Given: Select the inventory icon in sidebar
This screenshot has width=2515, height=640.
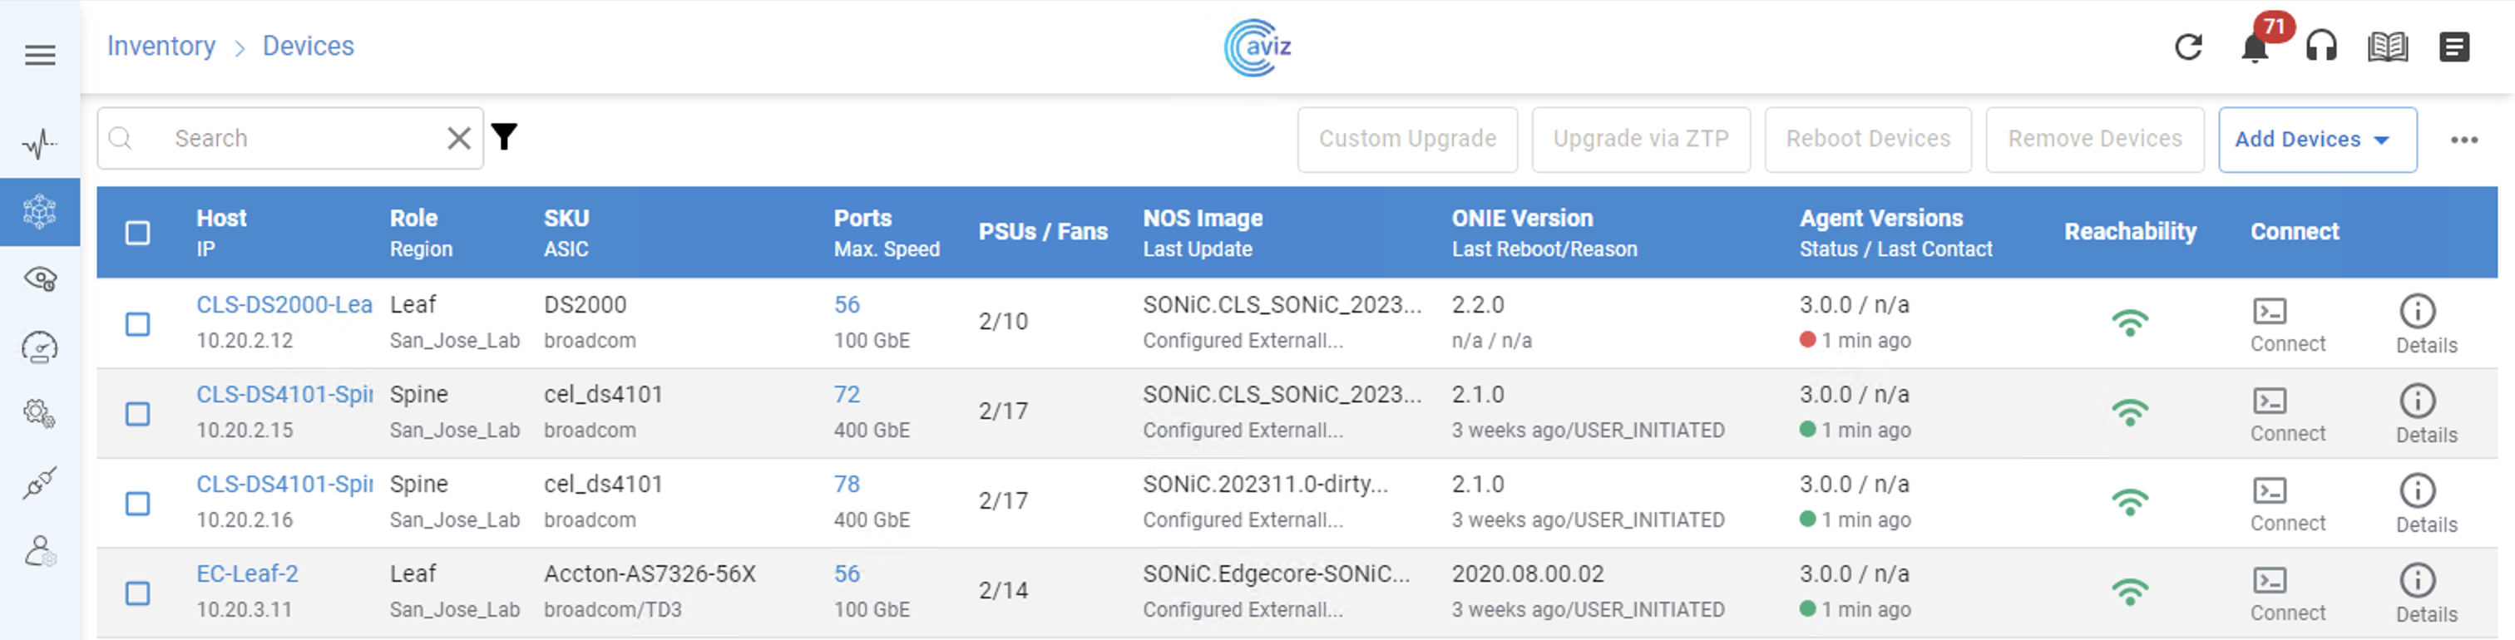Looking at the screenshot, I should coord(40,212).
